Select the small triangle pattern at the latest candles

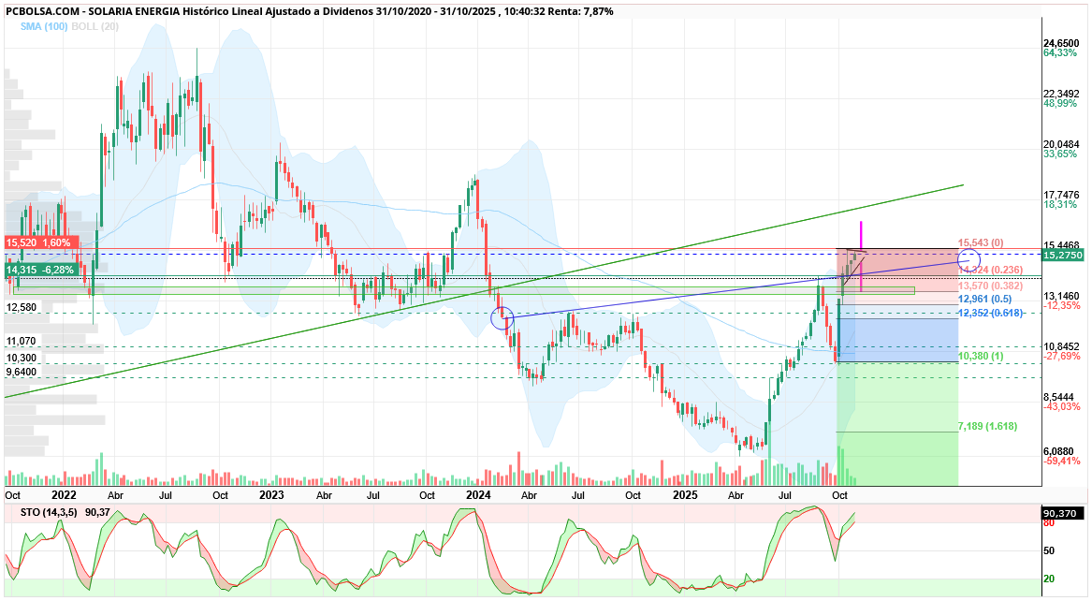[x=854, y=264]
